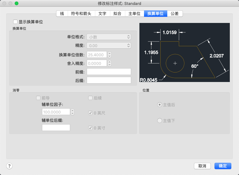Toggle the 0 英尺 checkbox

click(x=90, y=113)
